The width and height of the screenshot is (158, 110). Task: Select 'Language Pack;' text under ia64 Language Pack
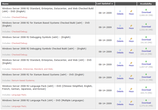(x=19, y=95)
